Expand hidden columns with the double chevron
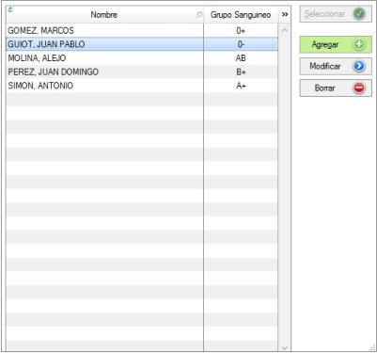 click(x=285, y=14)
